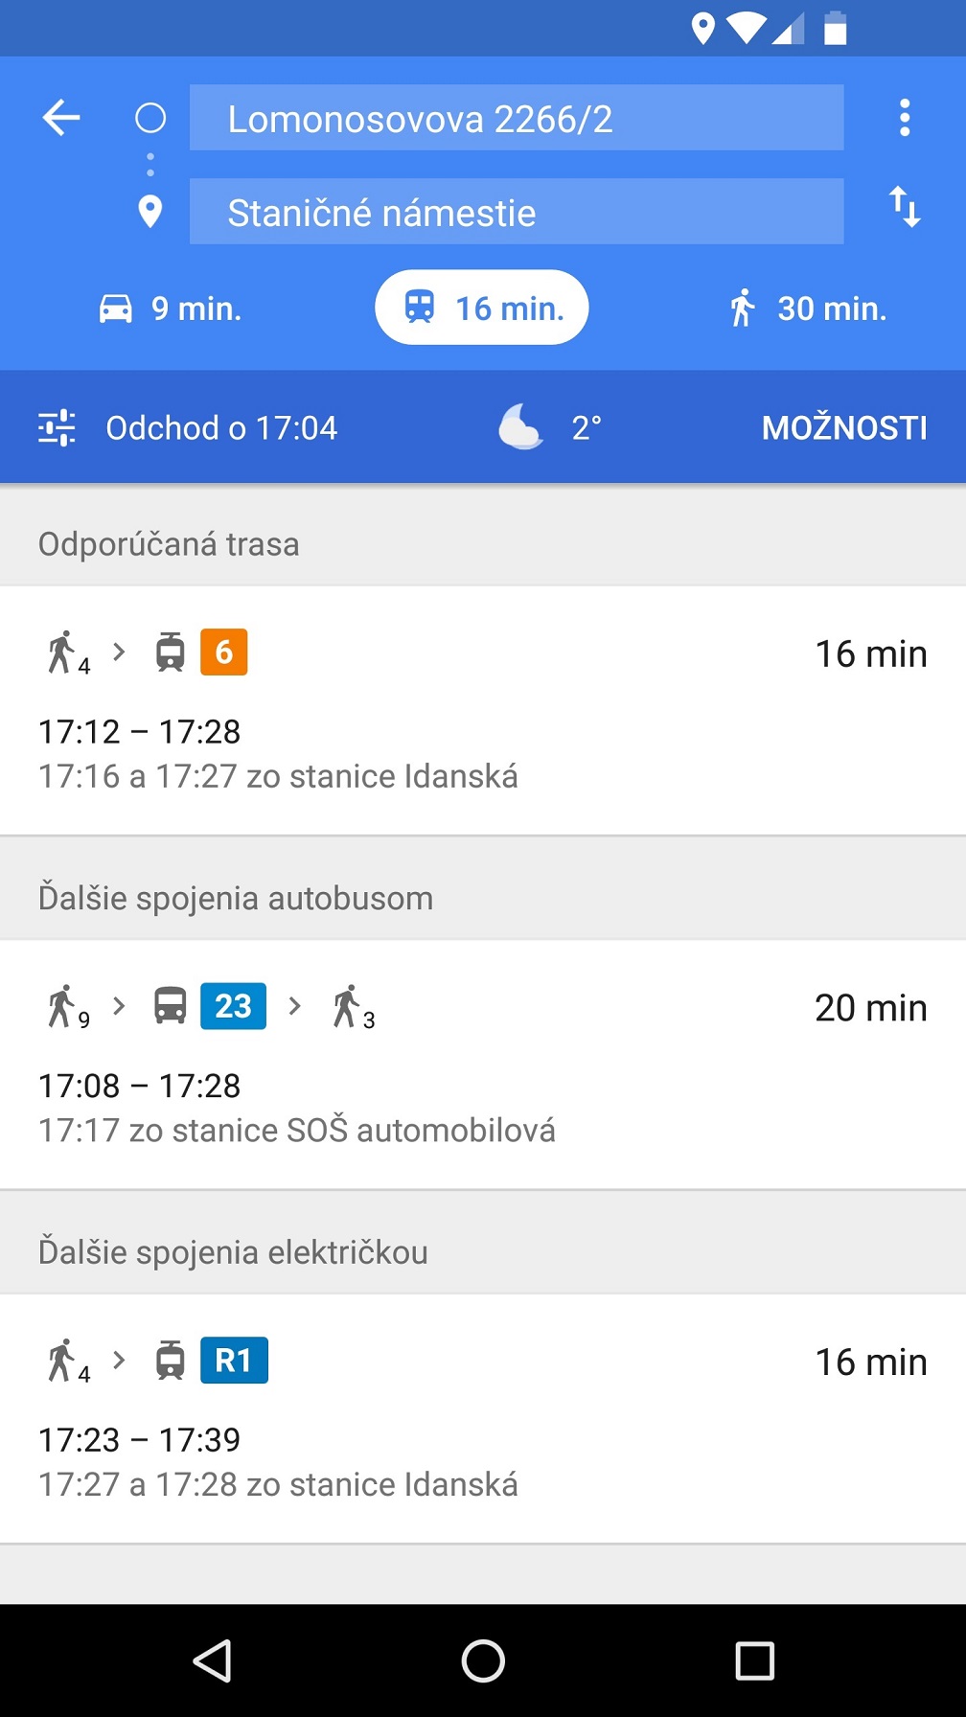Open Android recent apps button

(x=754, y=1660)
